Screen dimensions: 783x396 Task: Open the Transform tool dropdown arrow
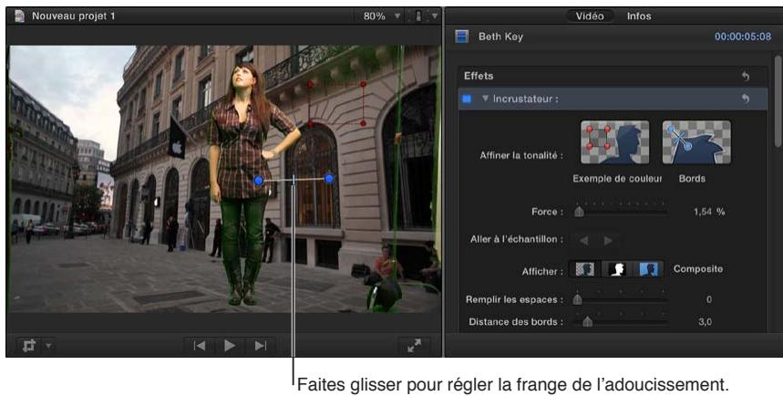[48, 345]
